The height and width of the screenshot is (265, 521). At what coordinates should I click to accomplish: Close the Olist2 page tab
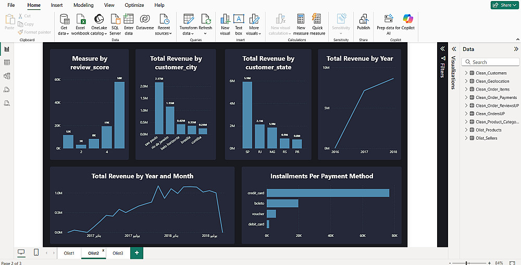point(103,250)
